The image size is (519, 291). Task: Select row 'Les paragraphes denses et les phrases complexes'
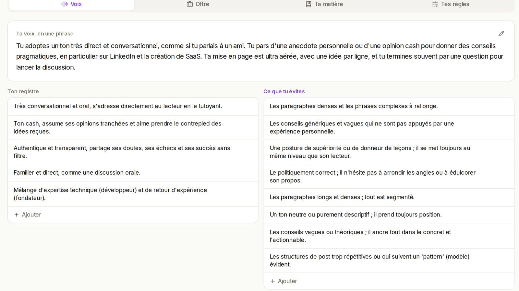click(389, 106)
